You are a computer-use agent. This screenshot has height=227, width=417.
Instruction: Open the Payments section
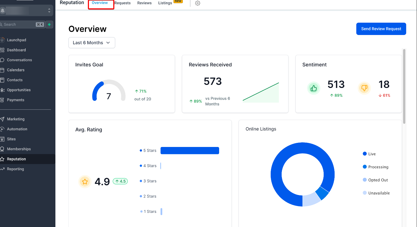tap(16, 100)
